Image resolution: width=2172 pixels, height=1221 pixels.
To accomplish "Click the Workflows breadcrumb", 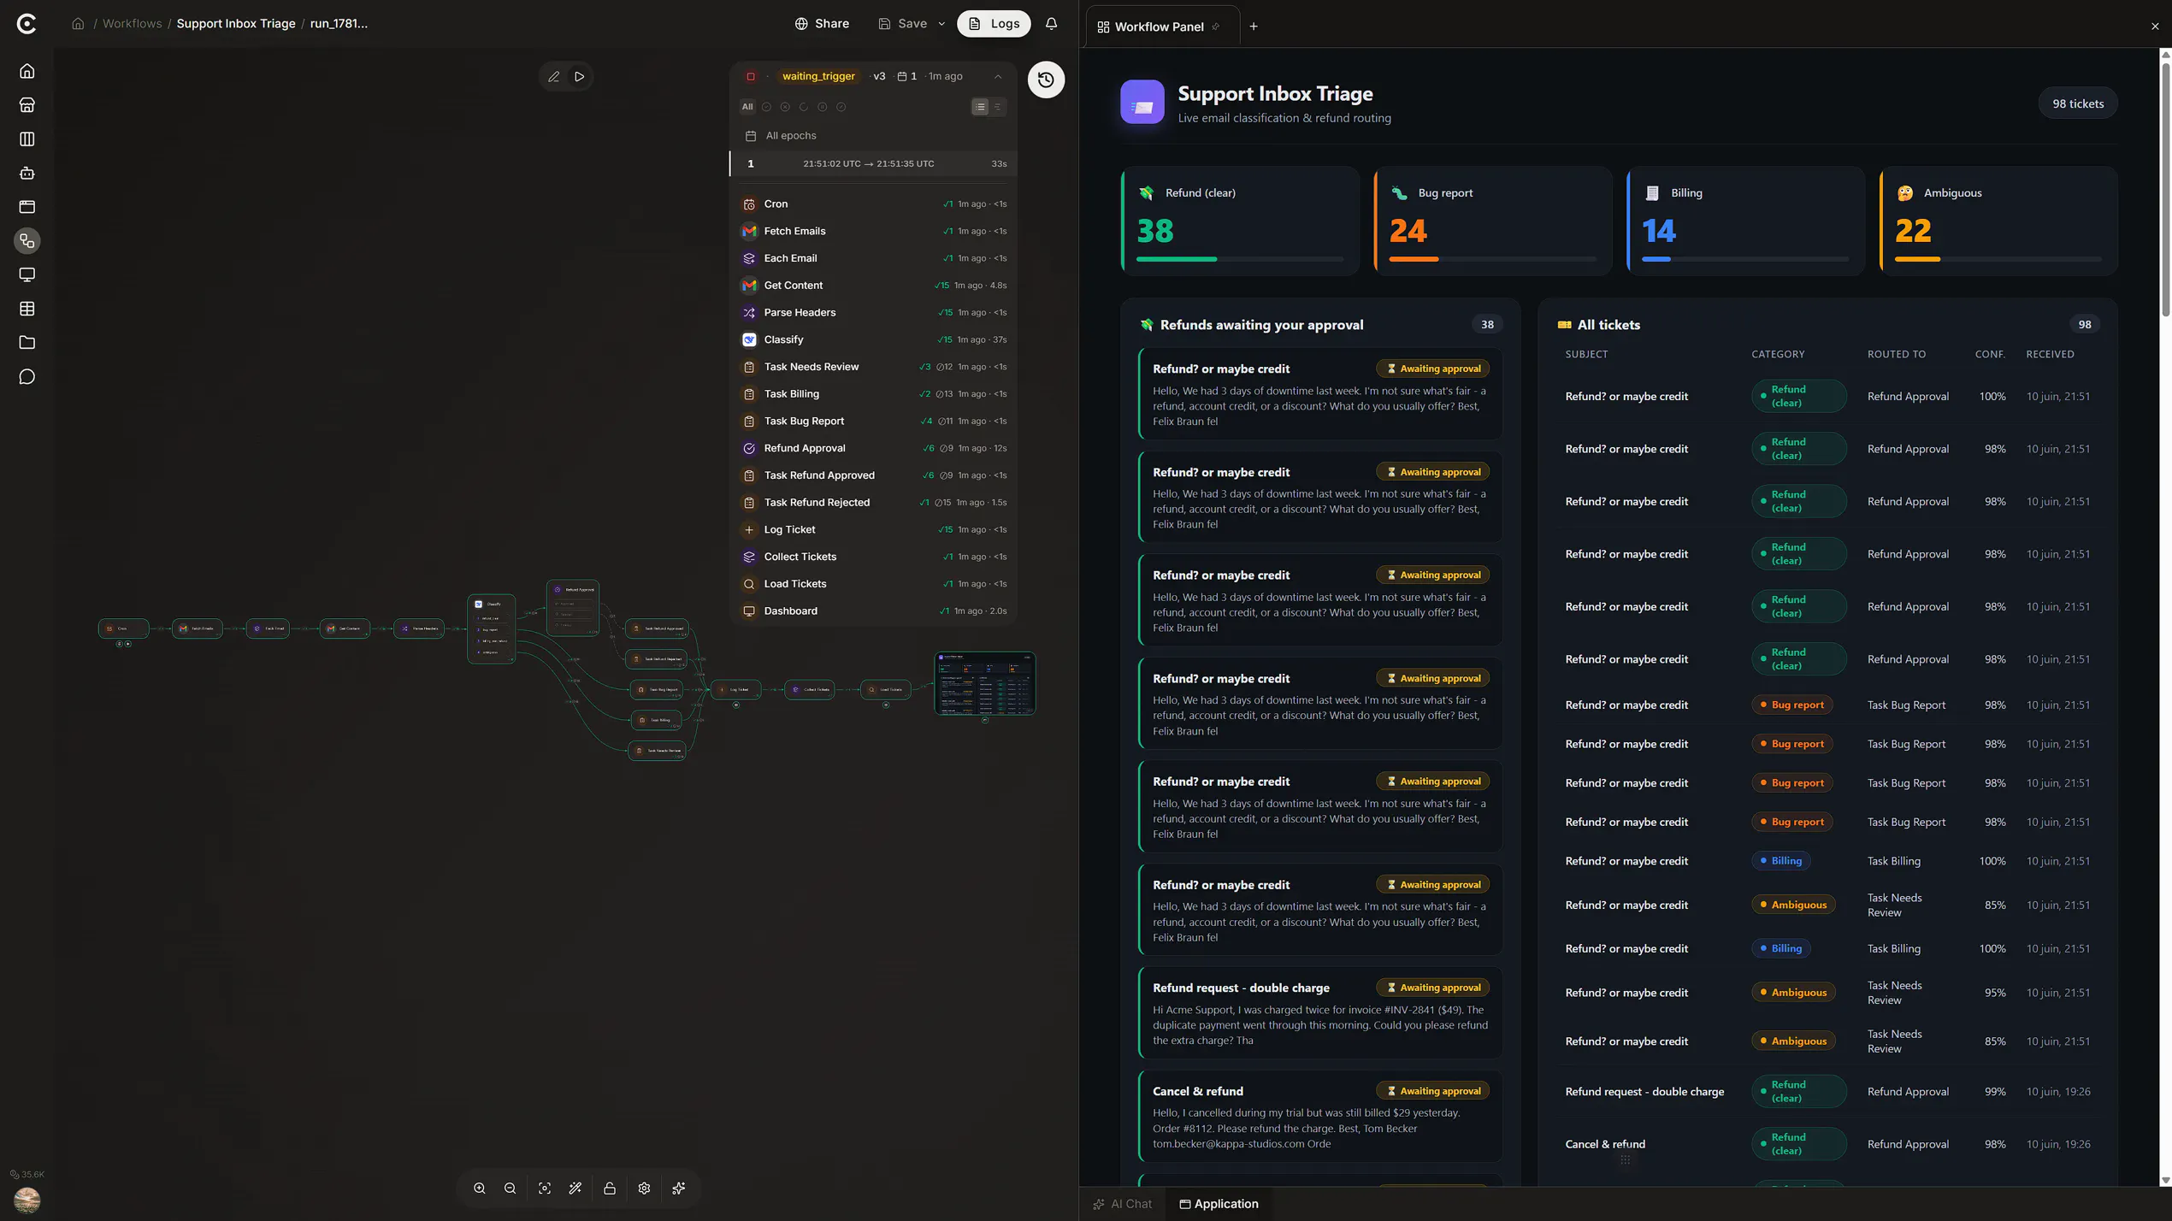I will pos(132,24).
